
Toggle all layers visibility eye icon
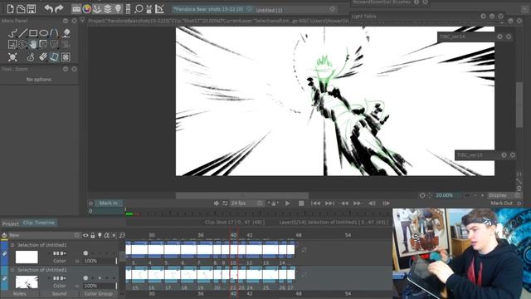85,235
